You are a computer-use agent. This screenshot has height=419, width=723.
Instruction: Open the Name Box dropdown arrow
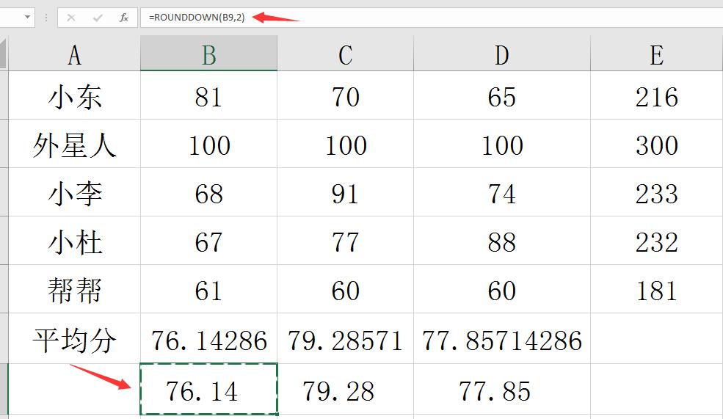tap(28, 18)
